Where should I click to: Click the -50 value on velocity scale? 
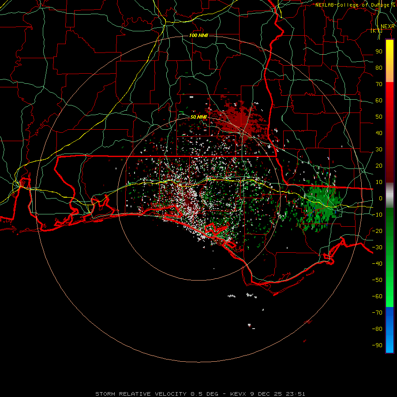point(377,280)
